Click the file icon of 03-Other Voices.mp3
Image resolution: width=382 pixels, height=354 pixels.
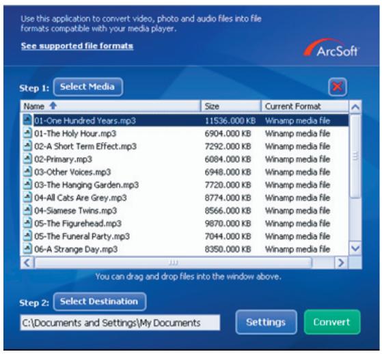(x=27, y=172)
